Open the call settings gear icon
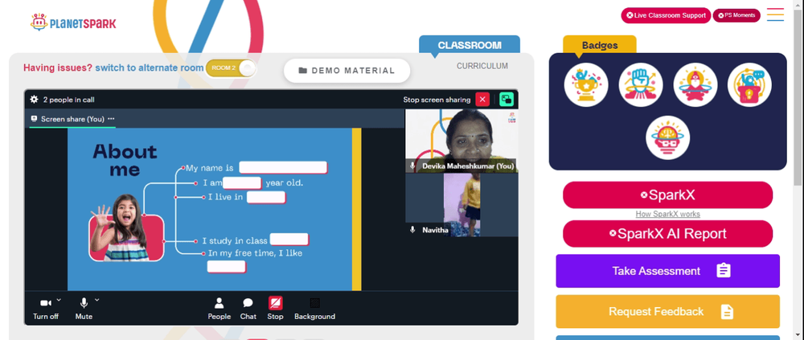The image size is (804, 340). click(35, 100)
